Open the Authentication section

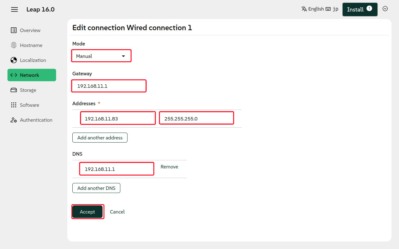(x=36, y=120)
